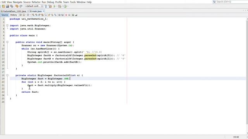Image resolution: width=248 pixels, height=139 pixels.
Task: Click line number 14 in the gutter
Action: 3,62
